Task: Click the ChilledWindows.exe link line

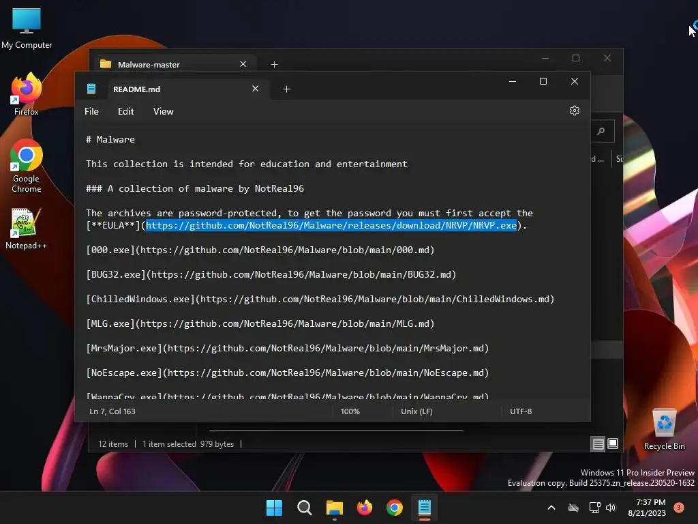Action: click(320, 299)
